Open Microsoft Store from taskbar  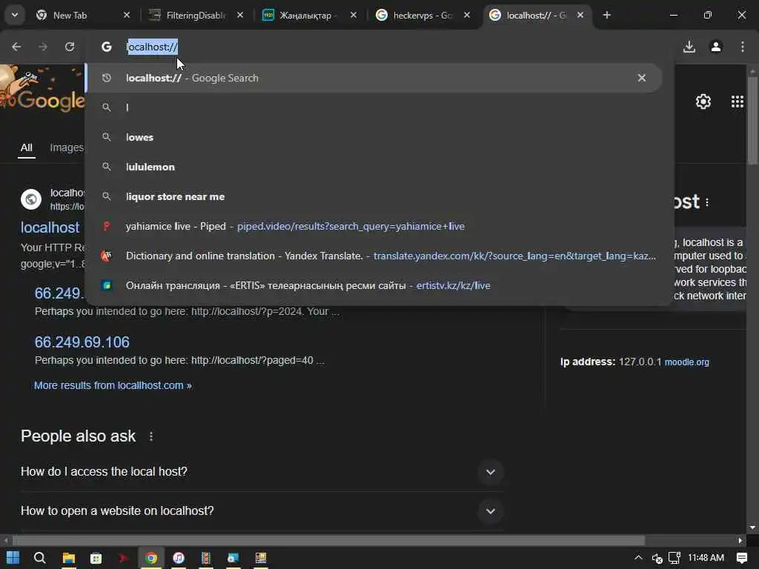[x=96, y=558]
